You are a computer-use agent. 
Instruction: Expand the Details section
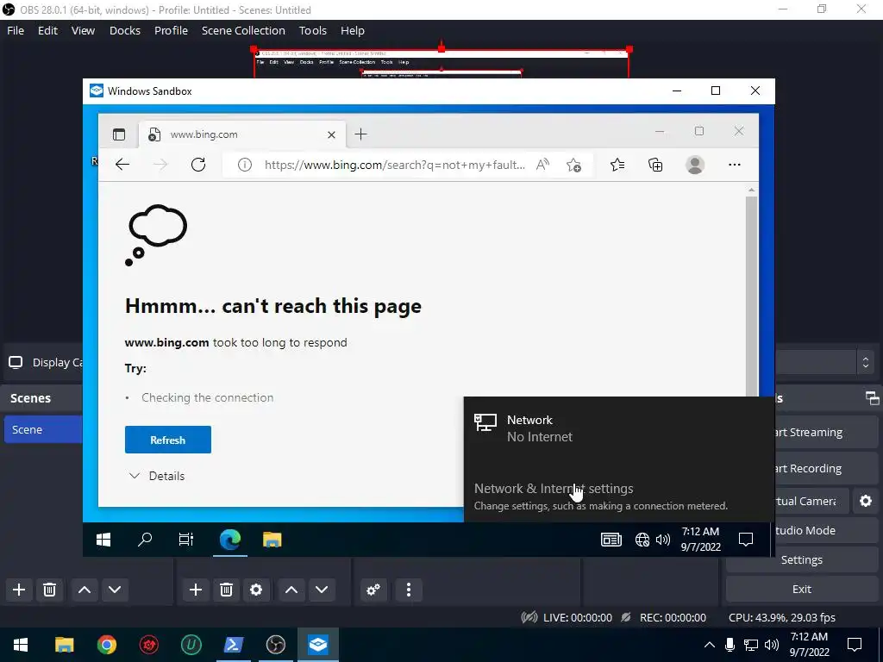(157, 476)
